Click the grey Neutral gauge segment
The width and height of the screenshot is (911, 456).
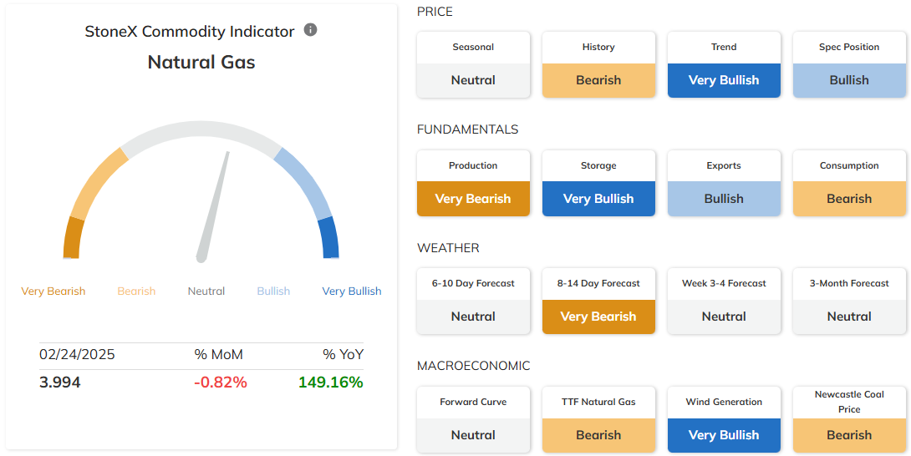pos(201,130)
